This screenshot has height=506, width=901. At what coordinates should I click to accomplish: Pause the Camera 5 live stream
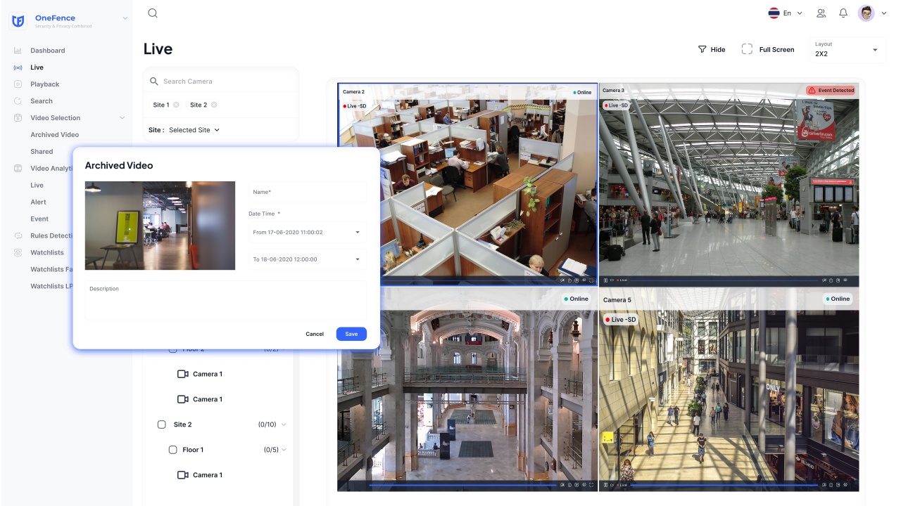(x=605, y=485)
